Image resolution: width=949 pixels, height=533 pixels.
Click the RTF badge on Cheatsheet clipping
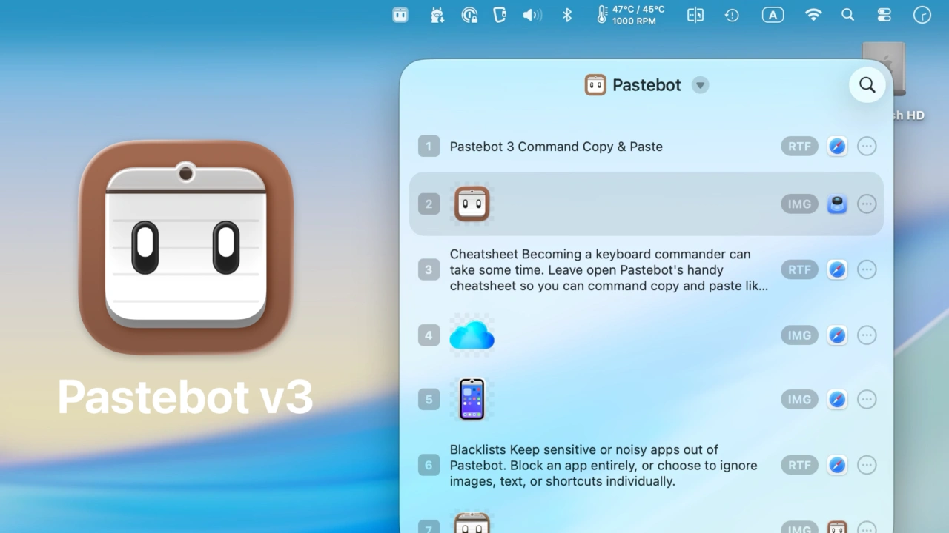pos(799,269)
